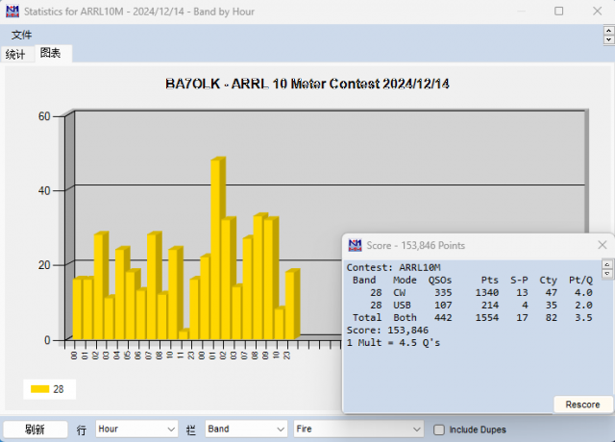Click the Pt/Q column header
The image size is (615, 442).
pos(580,280)
